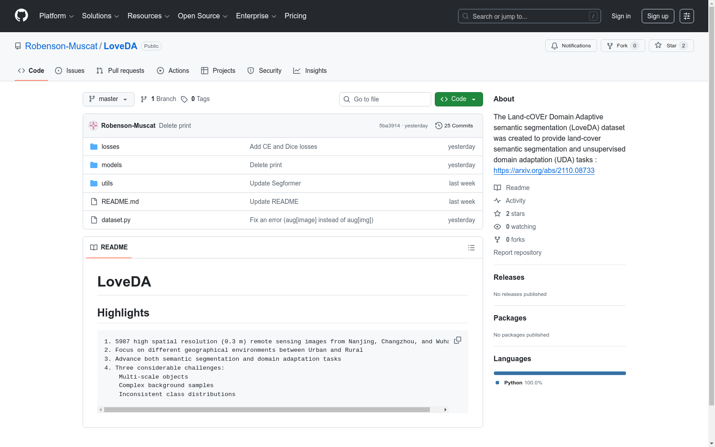Image resolution: width=715 pixels, height=447 pixels.
Task: Open the LoveDA repository name link
Action: 121,46
